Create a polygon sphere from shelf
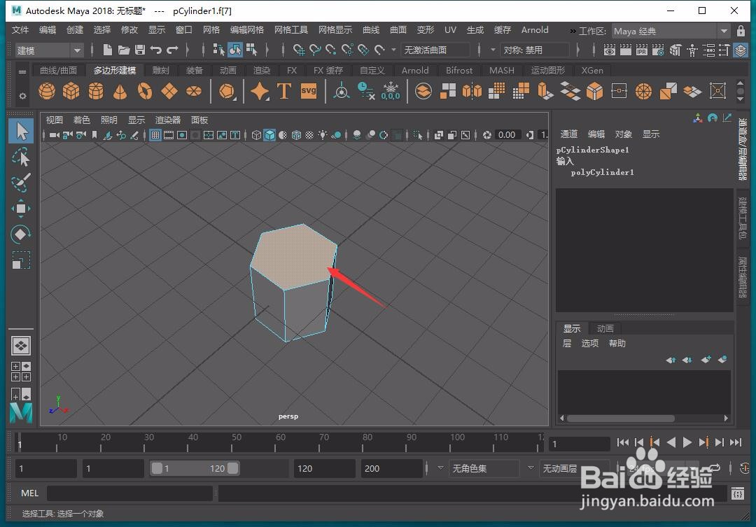The height and width of the screenshot is (527, 756). (47, 91)
